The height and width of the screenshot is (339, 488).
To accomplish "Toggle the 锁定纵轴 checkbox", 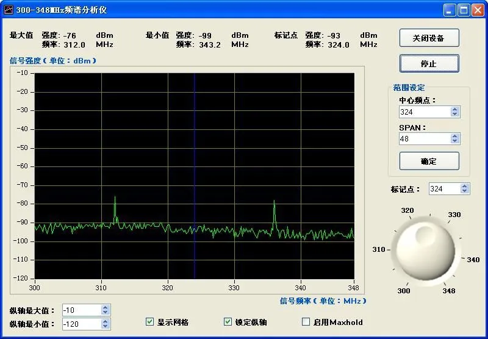I will (x=228, y=321).
